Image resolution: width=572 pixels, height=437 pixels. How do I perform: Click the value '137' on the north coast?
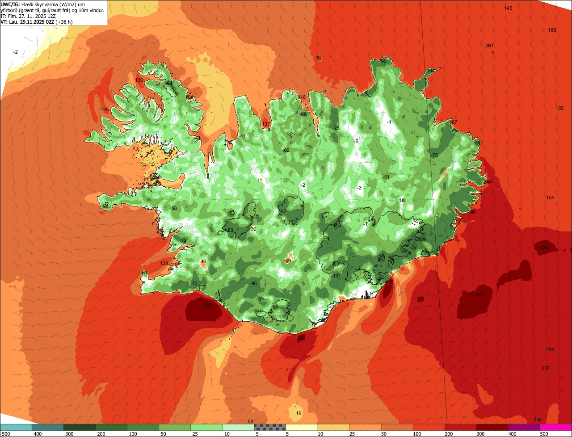266,124
